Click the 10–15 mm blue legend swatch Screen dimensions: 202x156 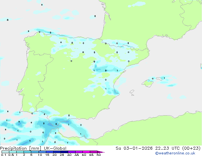tap(42, 152)
